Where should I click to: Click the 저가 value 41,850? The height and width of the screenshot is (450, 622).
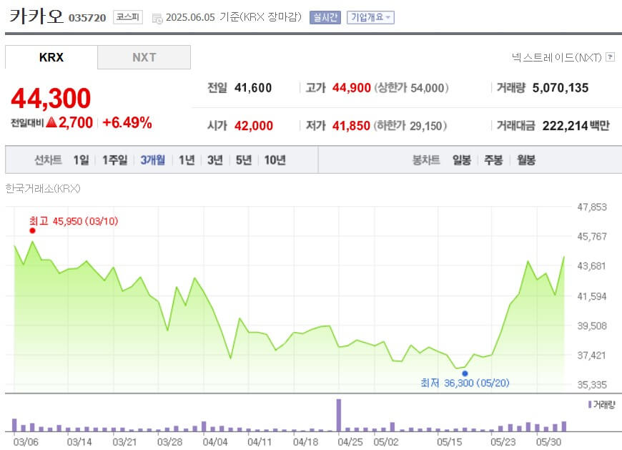tap(351, 126)
